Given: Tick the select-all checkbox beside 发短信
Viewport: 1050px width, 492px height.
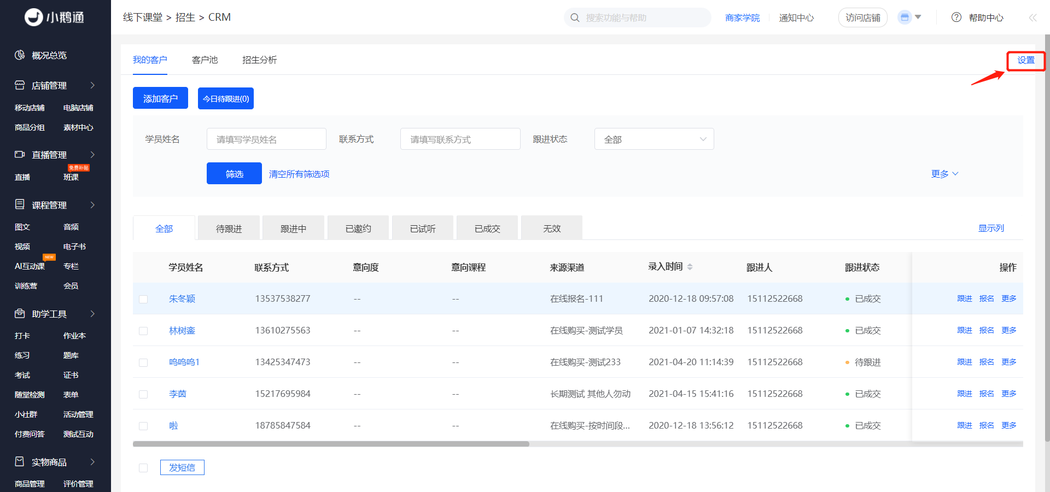Looking at the screenshot, I should [143, 468].
